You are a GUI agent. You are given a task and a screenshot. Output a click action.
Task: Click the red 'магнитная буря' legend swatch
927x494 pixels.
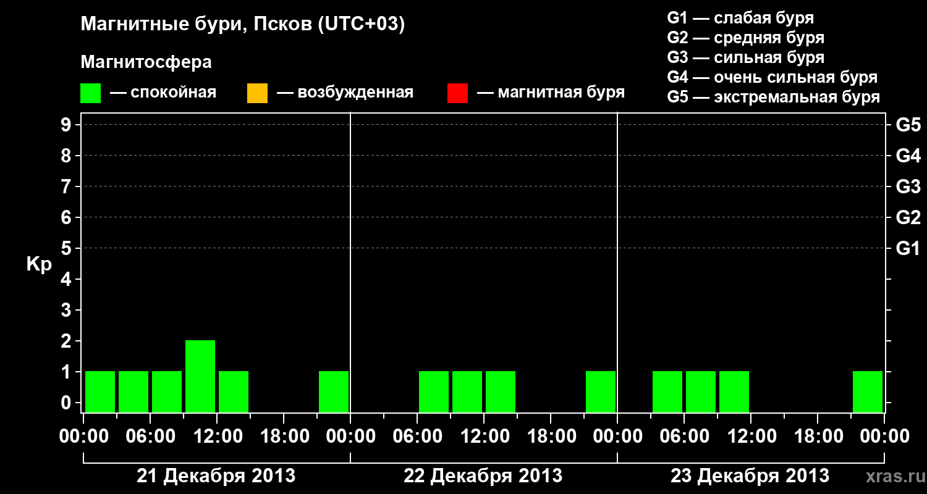tap(457, 93)
